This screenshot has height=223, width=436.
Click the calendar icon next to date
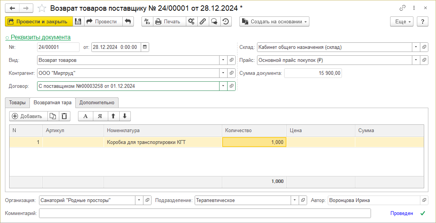pos(144,47)
